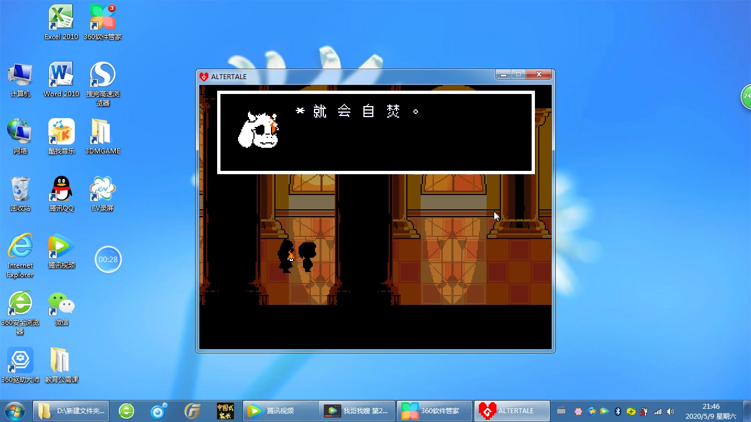Open the orange G-shaped taskbar icon
751x422 pixels.
192,410
